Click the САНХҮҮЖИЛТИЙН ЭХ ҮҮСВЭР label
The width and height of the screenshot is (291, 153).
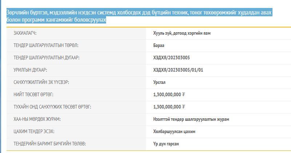pyautogui.click(x=41, y=82)
